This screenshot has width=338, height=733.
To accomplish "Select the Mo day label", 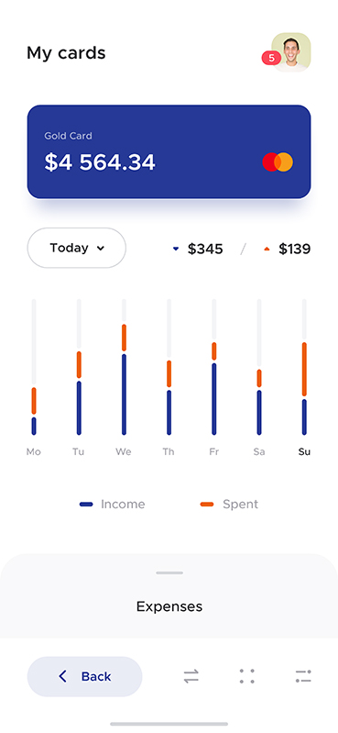I will pos(34,452).
